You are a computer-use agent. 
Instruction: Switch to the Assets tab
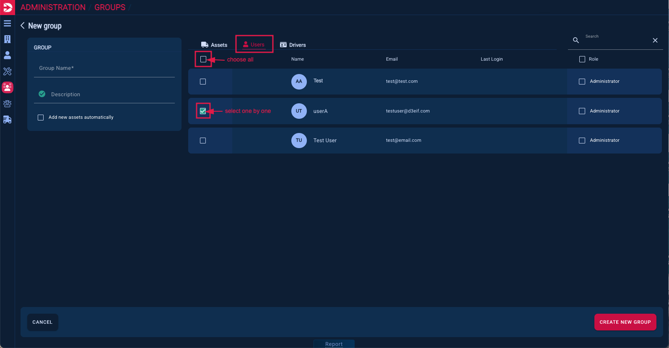(x=214, y=45)
